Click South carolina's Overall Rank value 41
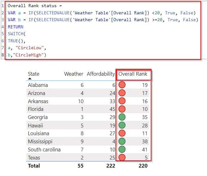Viewport: 207px width, 176px height. [145, 150]
